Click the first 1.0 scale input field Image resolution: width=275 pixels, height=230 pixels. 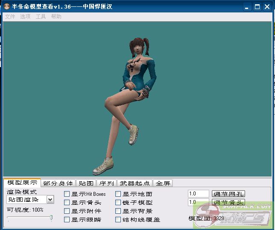click(x=198, y=194)
